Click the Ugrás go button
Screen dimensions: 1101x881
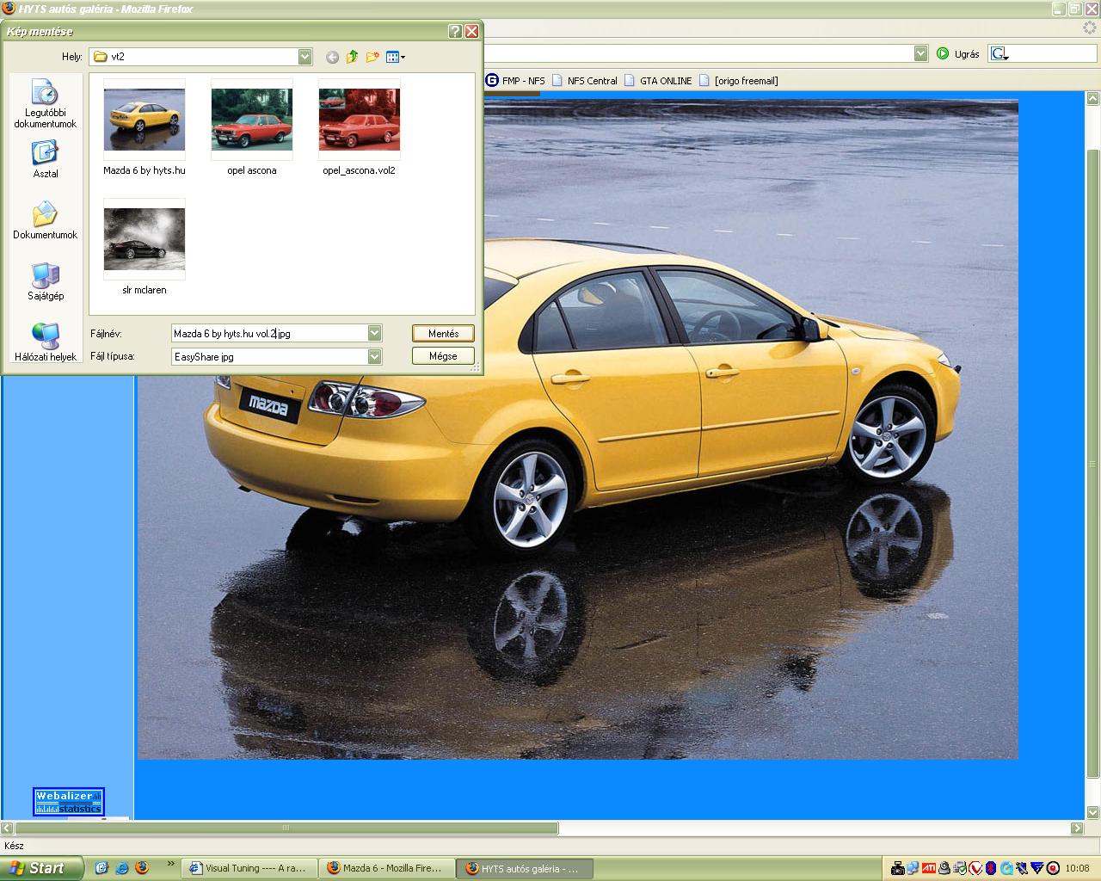(958, 53)
